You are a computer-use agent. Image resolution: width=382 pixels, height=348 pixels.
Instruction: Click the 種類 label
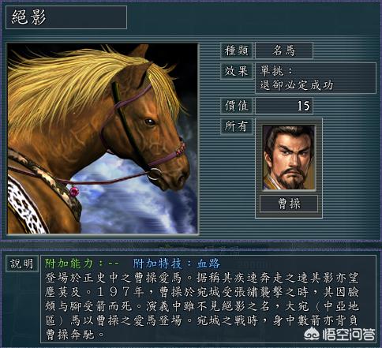[237, 51]
